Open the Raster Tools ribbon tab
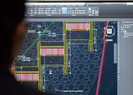Image resolution: width=133 pixels, height=95 pixels. click(42, 6)
